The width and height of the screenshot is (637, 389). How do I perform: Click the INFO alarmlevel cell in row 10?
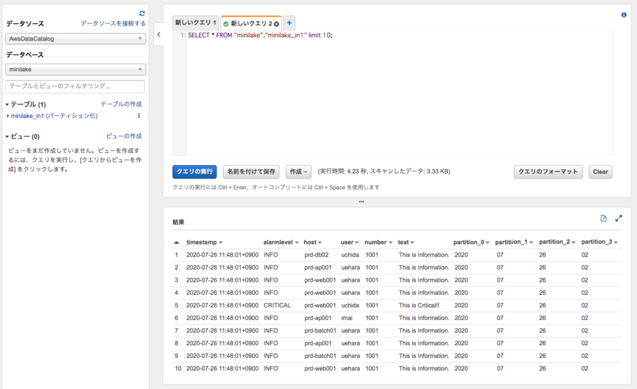click(271, 368)
